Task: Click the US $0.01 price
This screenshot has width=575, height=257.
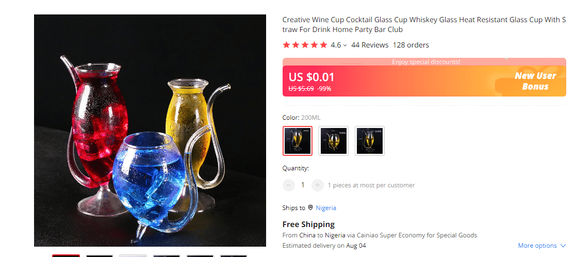Action: pos(311,77)
